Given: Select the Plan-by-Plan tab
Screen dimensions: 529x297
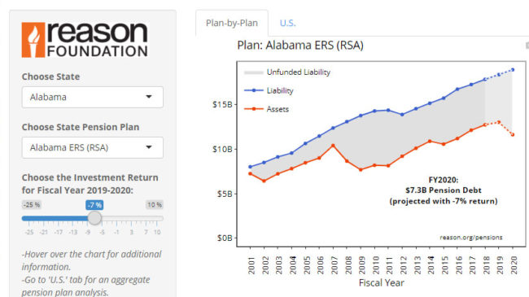Looking at the screenshot, I should 232,23.
